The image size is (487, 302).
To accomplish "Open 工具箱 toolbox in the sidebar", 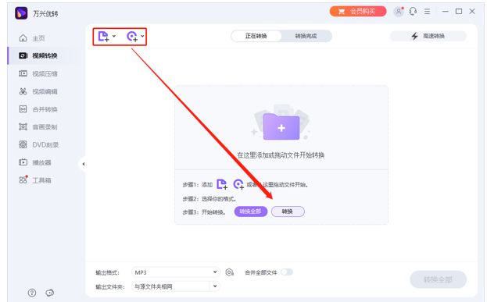I will click(x=41, y=180).
